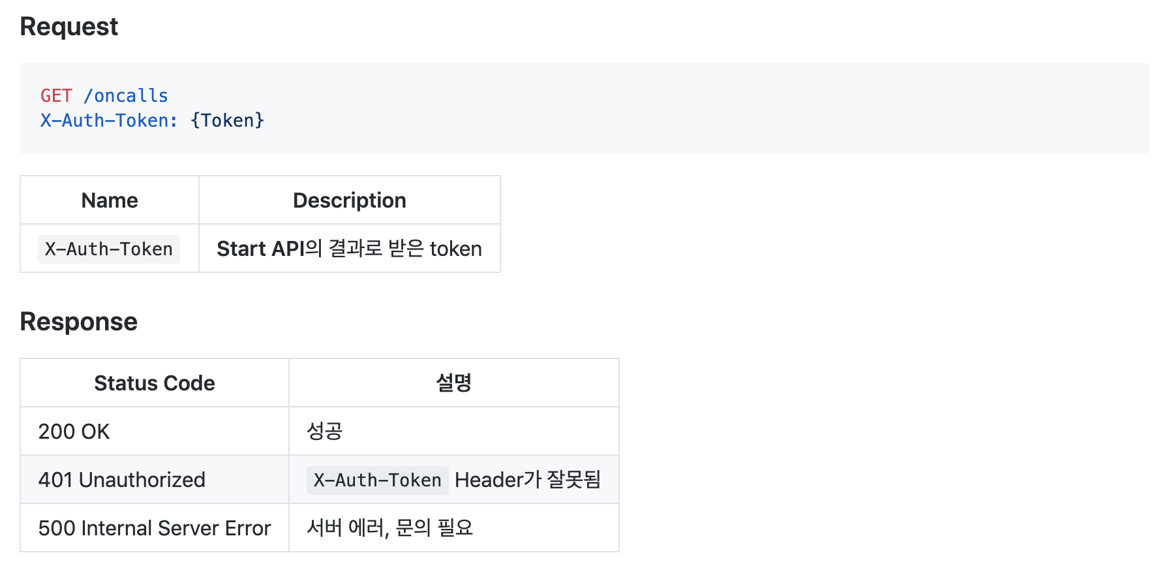Click the "서버 에러, 문의 필요" description cell
Screen dimensions: 1173x568
390,528
